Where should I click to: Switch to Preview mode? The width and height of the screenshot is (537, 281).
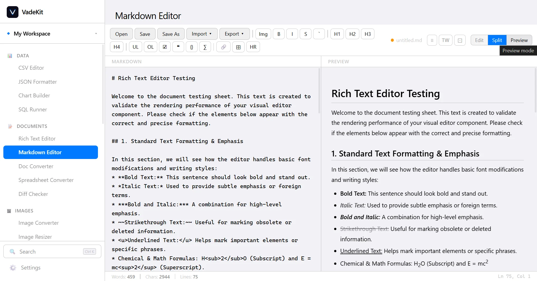coord(519,40)
